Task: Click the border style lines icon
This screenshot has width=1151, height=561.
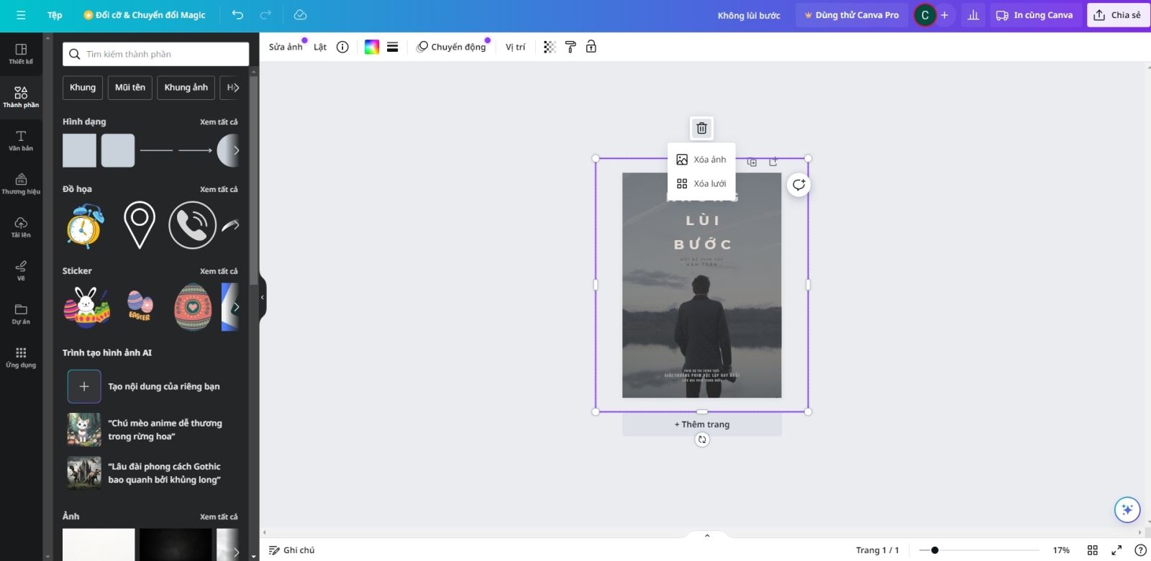Action: [392, 47]
